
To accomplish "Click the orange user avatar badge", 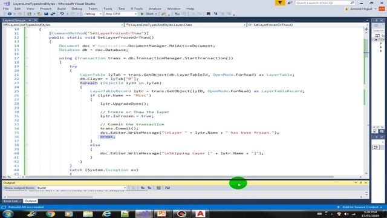I will (382, 8).
